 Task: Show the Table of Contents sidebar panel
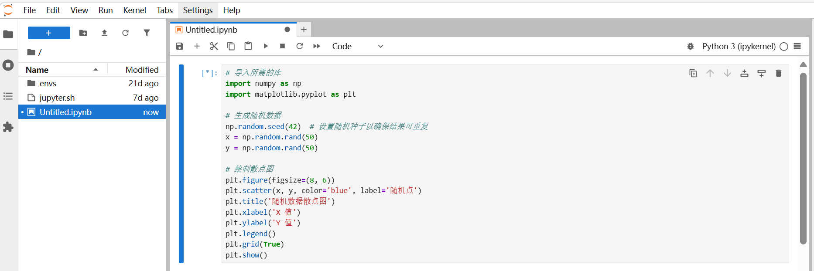[8, 96]
